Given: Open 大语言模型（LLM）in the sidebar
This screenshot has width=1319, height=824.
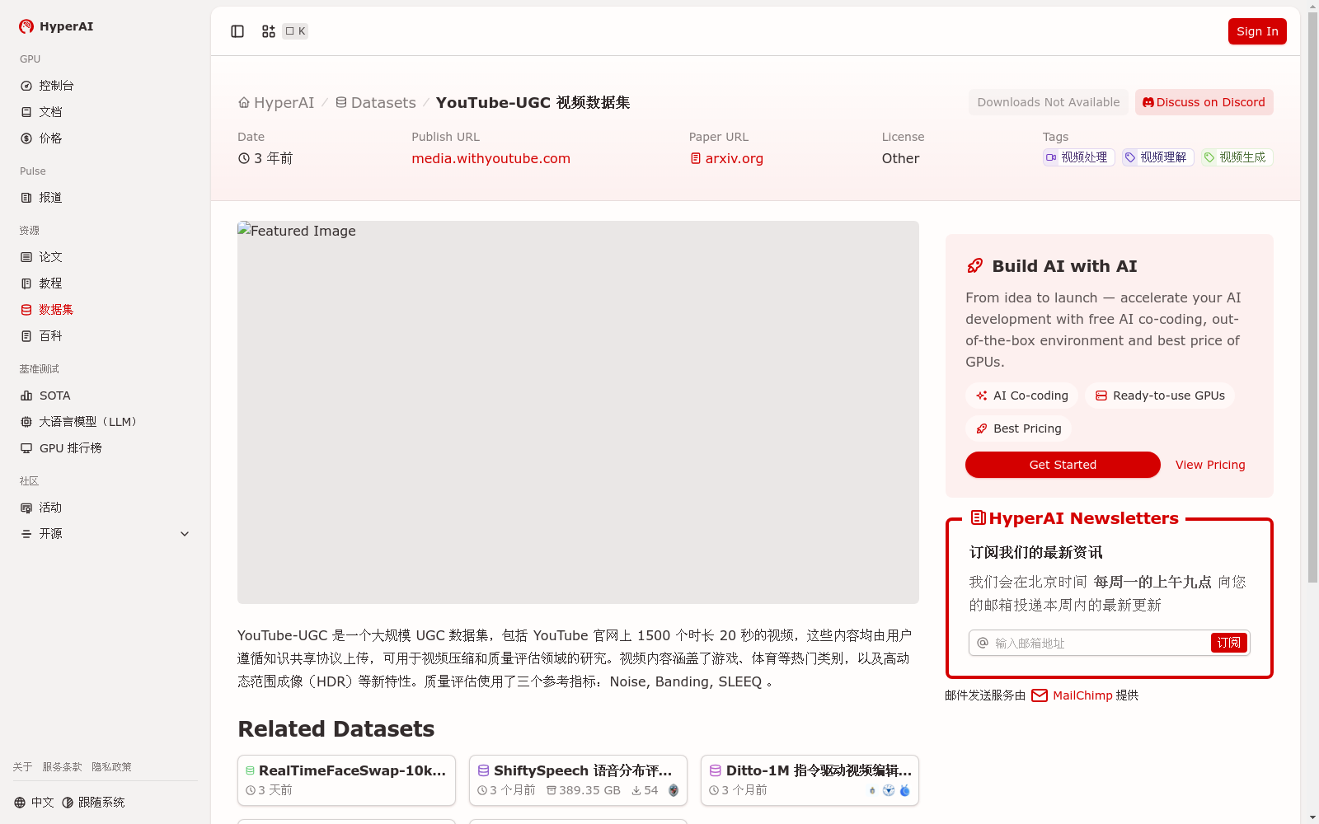Looking at the screenshot, I should [x=106, y=422].
